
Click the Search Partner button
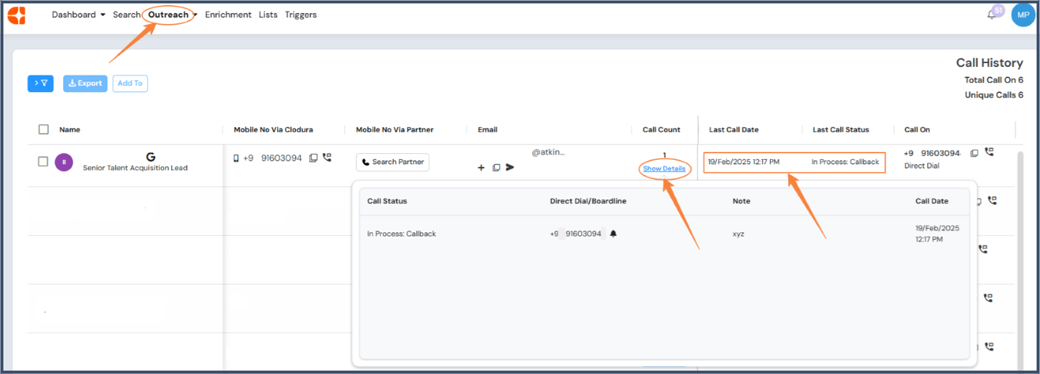(392, 162)
